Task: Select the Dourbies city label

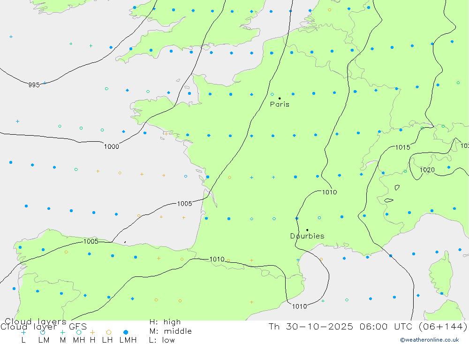Action: (x=307, y=236)
